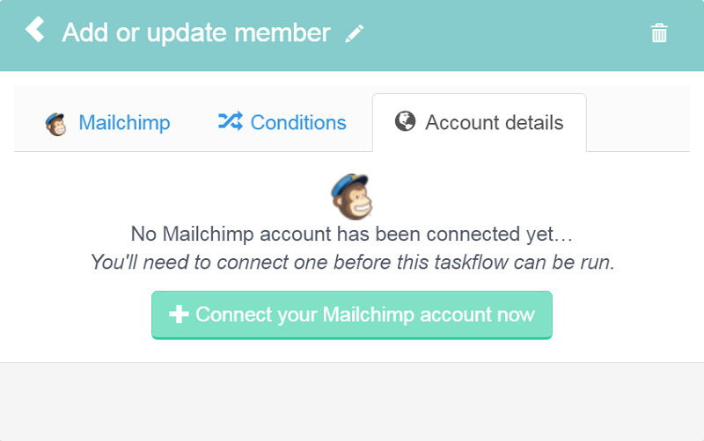Viewport: 704px width, 441px height.
Task: Click the italic taskflow notice text
Action: click(x=353, y=262)
